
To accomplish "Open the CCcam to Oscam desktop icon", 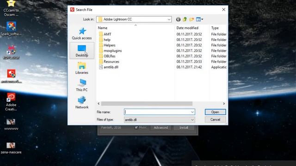I will pos(11,8).
